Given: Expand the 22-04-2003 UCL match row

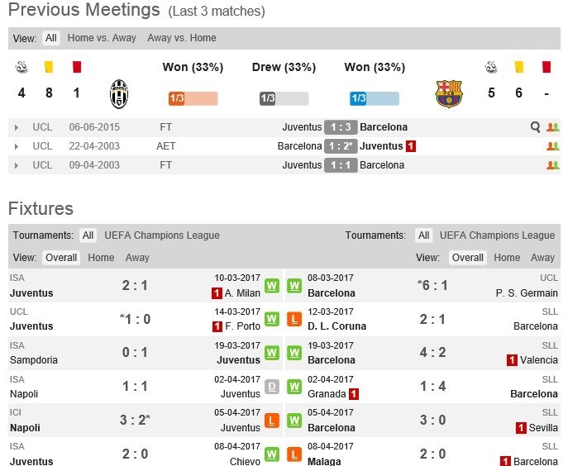Looking at the screenshot, I should tap(17, 146).
